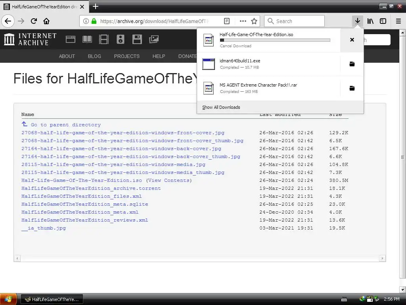Toggle Reader View icon in address bar
The width and height of the screenshot is (406, 305).
click(226, 21)
